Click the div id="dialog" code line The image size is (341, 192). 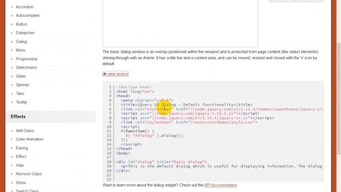click(161, 162)
